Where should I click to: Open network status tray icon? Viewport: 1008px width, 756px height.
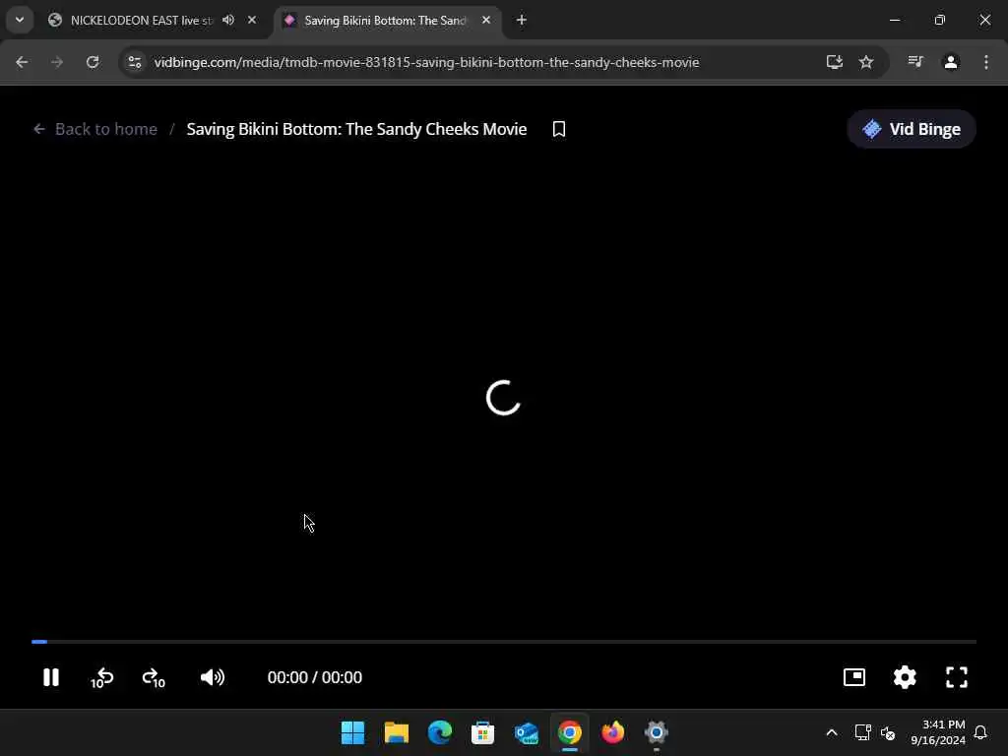click(x=862, y=732)
